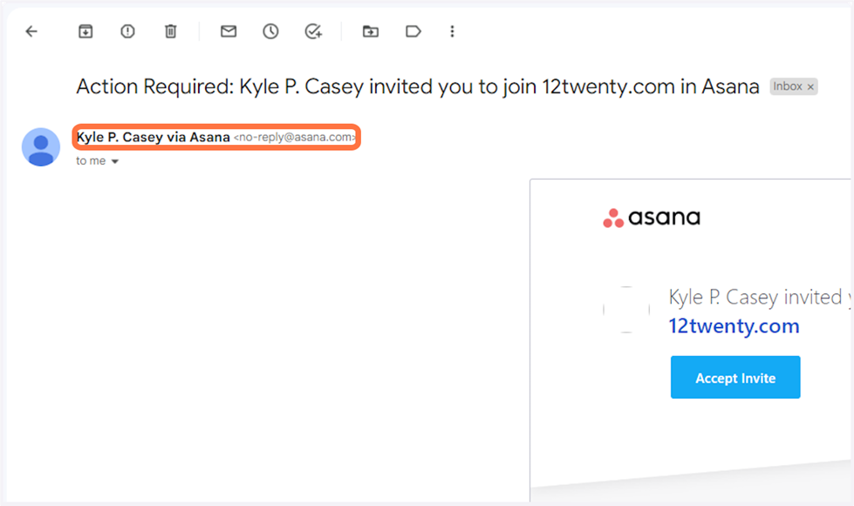Snooze this email with clock icon
The height and width of the screenshot is (506, 854).
(x=271, y=31)
